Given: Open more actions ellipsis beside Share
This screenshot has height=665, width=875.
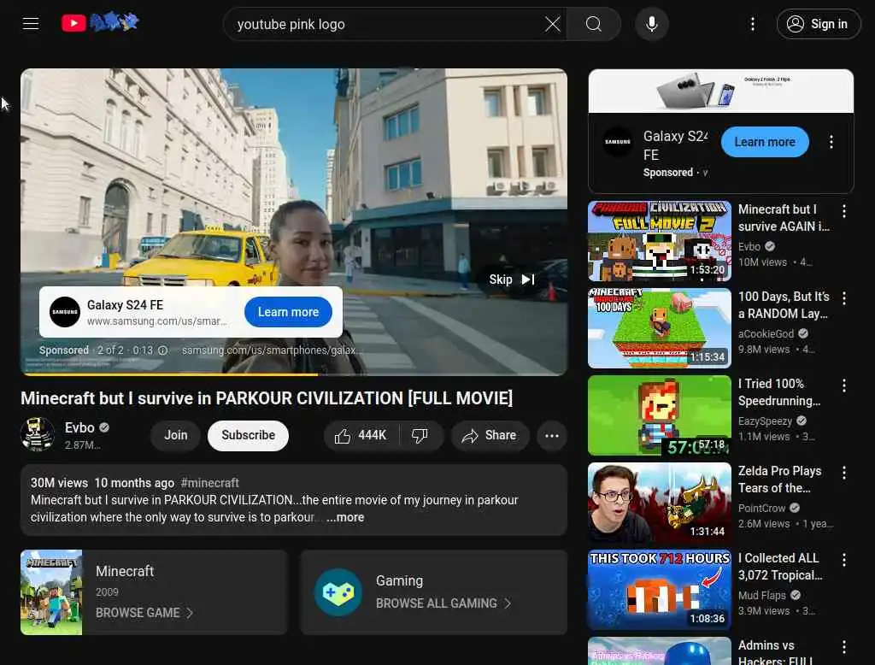Looking at the screenshot, I should click(551, 436).
